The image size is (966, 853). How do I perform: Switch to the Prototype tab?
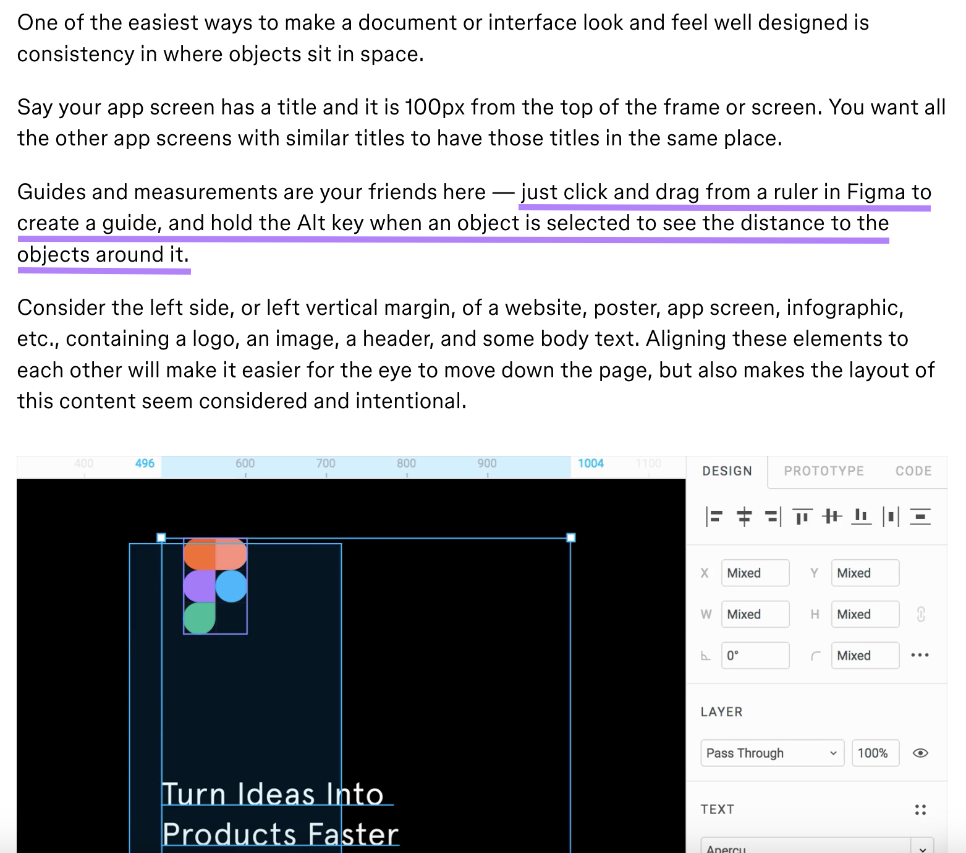click(824, 471)
